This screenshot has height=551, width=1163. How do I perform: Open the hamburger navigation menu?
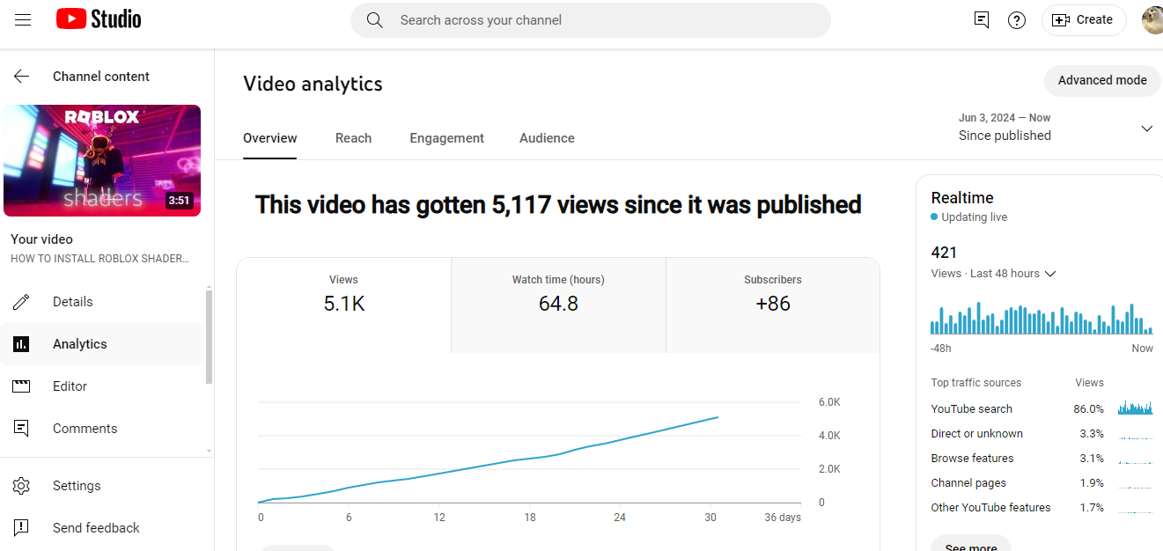point(23,19)
